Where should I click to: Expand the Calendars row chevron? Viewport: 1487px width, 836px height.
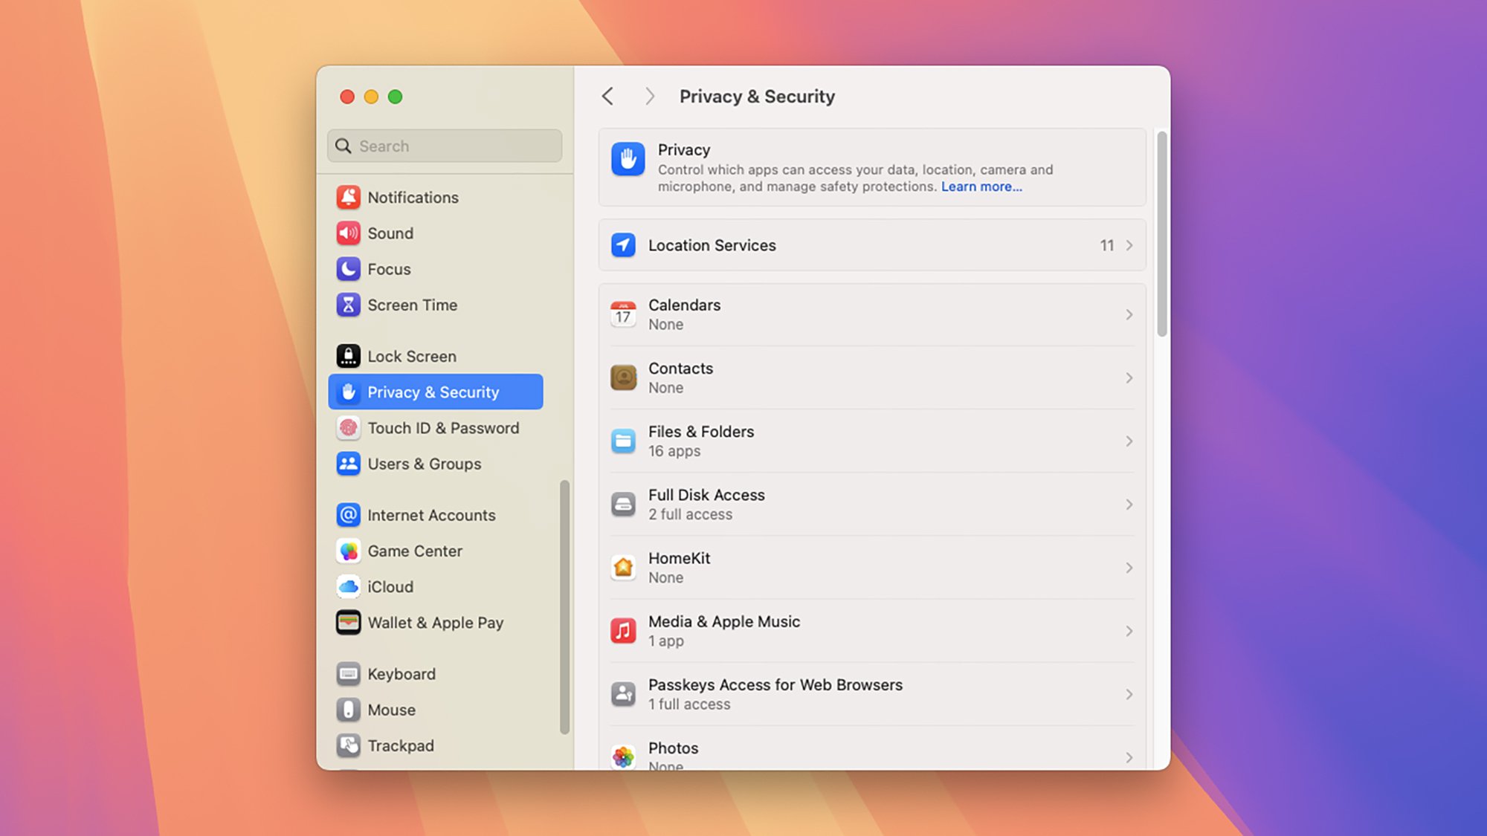click(x=1129, y=314)
